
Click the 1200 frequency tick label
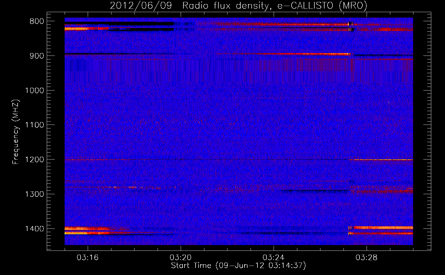pos(34,160)
